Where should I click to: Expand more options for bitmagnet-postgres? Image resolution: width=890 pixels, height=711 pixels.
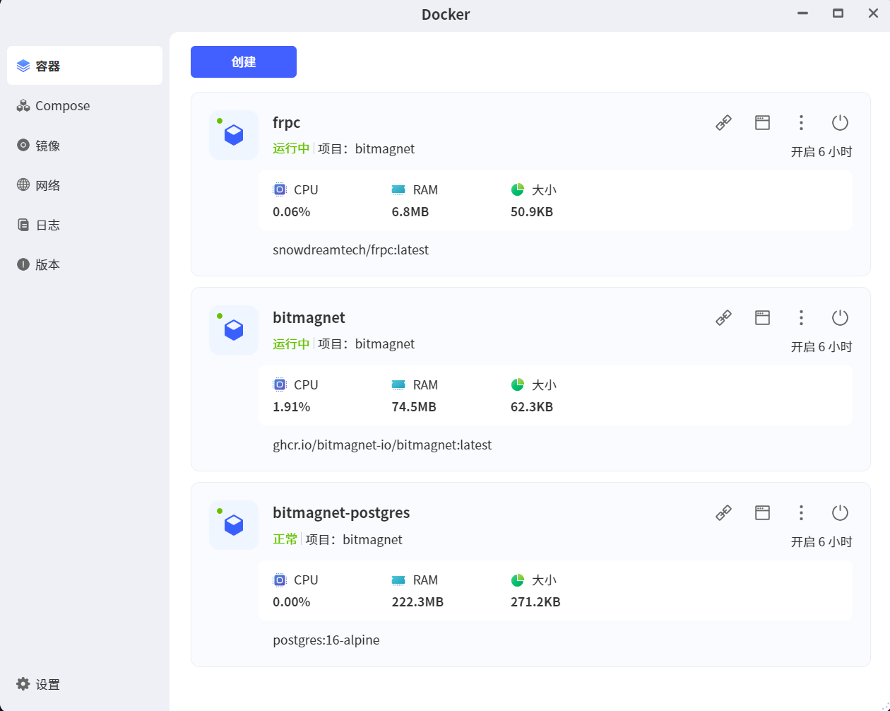click(801, 513)
